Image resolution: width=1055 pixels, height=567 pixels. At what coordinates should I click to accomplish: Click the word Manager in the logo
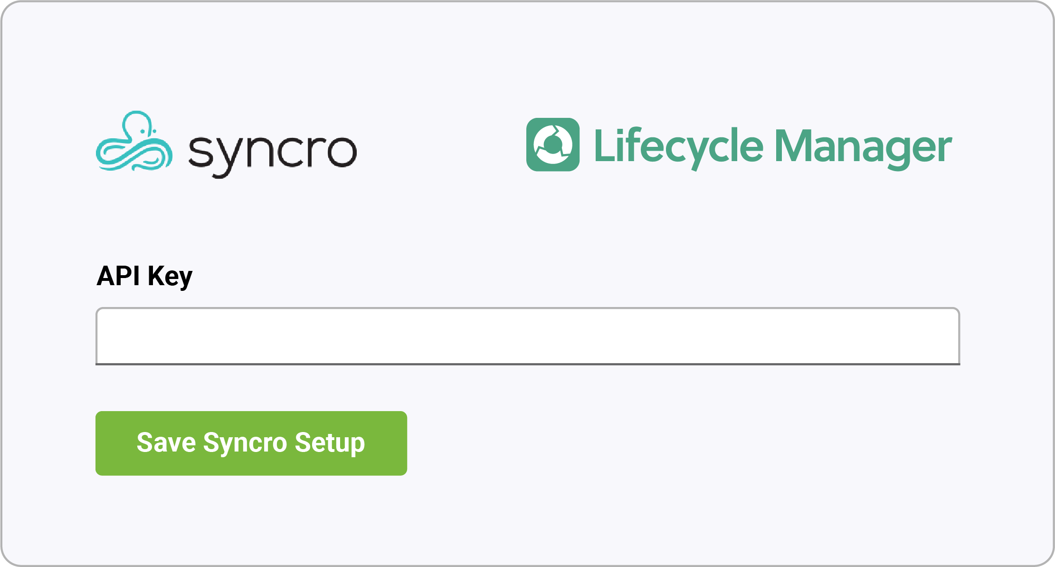coord(863,147)
